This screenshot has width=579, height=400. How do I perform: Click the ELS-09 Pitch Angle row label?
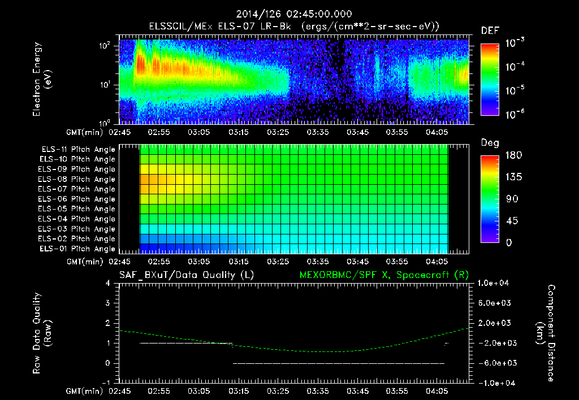point(77,169)
